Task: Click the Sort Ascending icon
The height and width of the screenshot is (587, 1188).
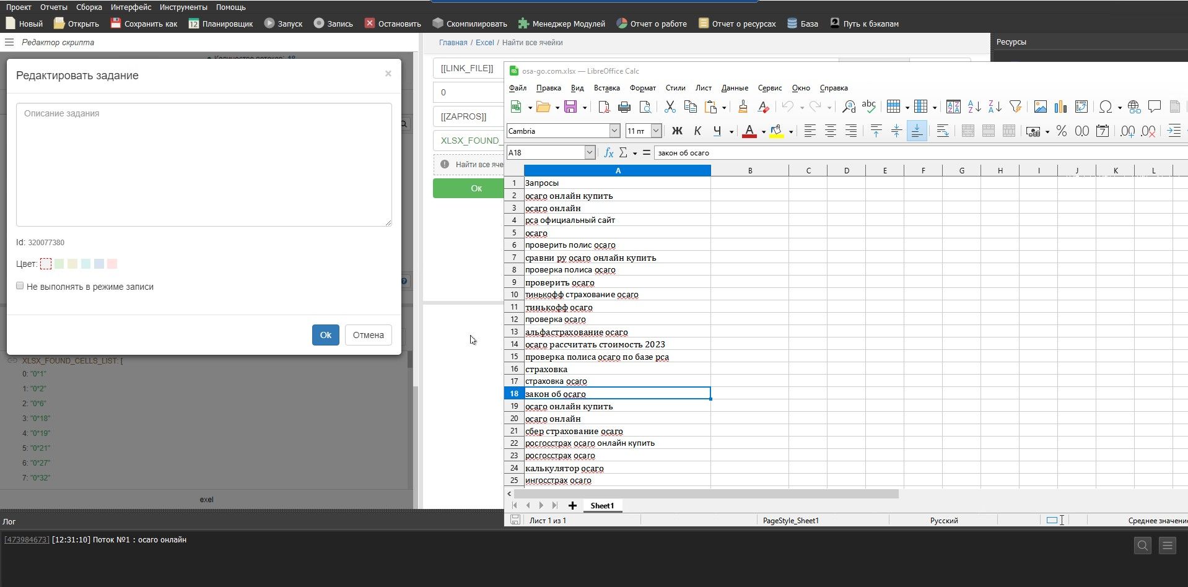Action: point(974,107)
